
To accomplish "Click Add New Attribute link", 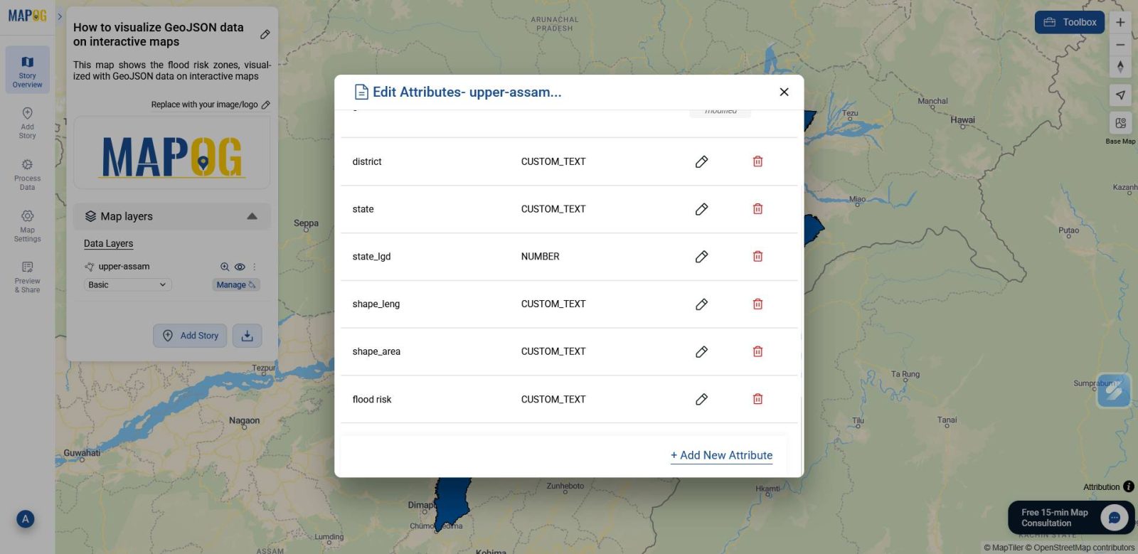I will click(721, 455).
